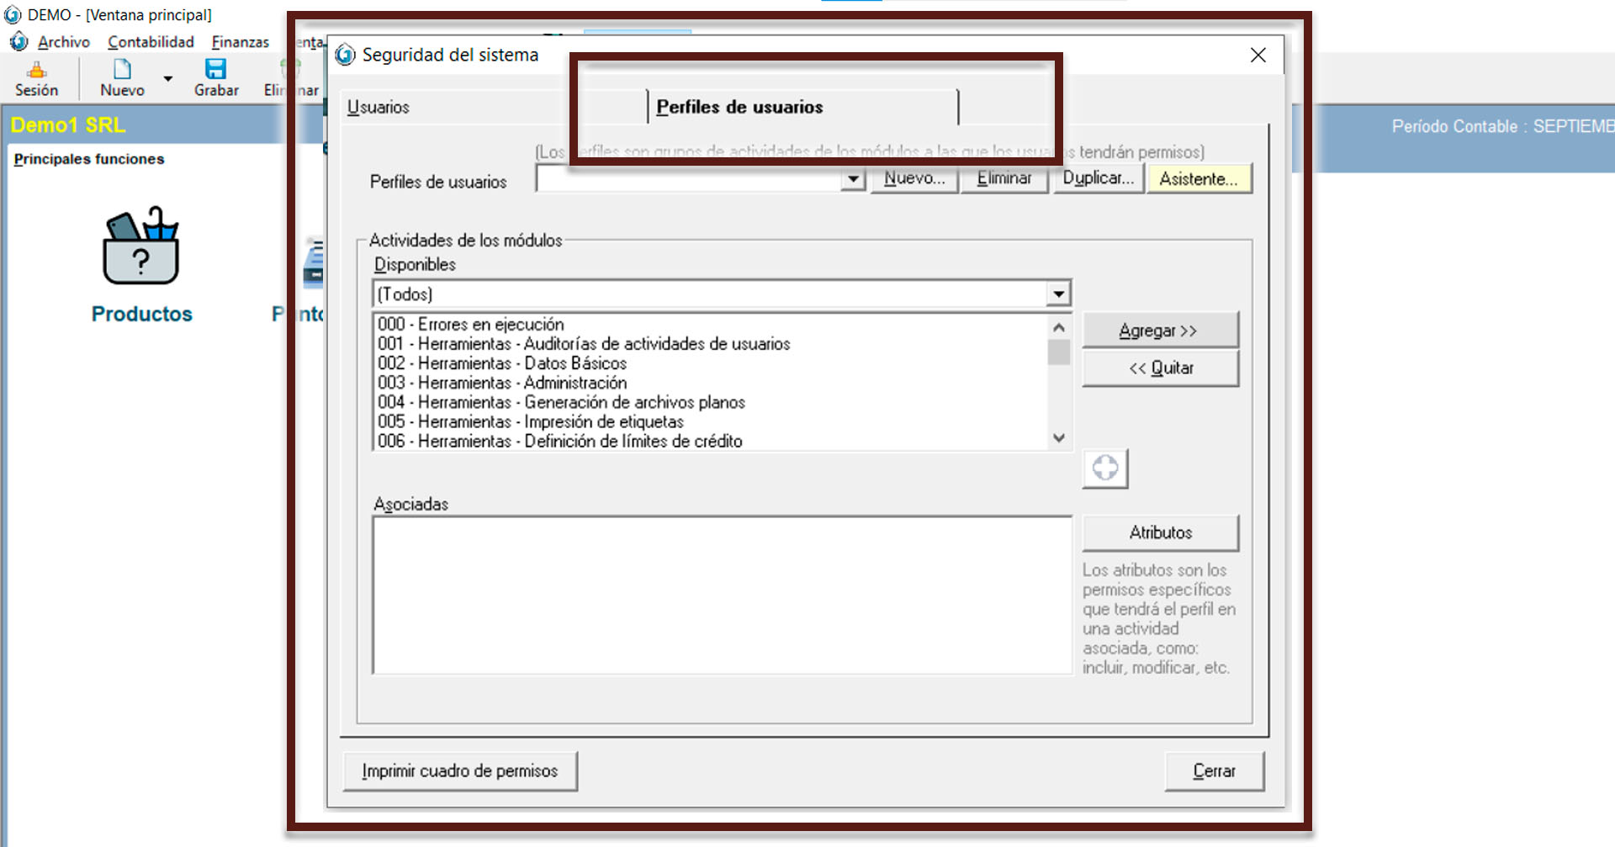The height and width of the screenshot is (847, 1615).
Task: Click the Grabar save icon
Action: [x=216, y=70]
